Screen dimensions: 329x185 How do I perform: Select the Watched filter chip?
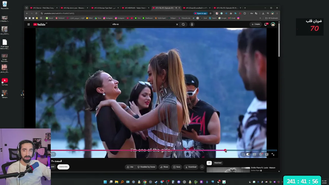pos(218,163)
